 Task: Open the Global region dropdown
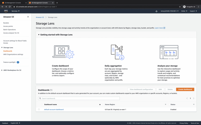click(x=184, y=11)
